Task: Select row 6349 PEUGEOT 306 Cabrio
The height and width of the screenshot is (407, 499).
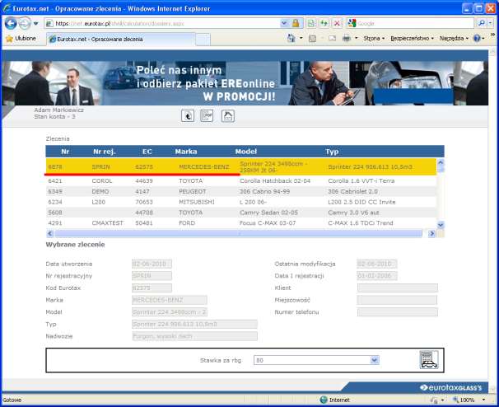Action: [241, 191]
